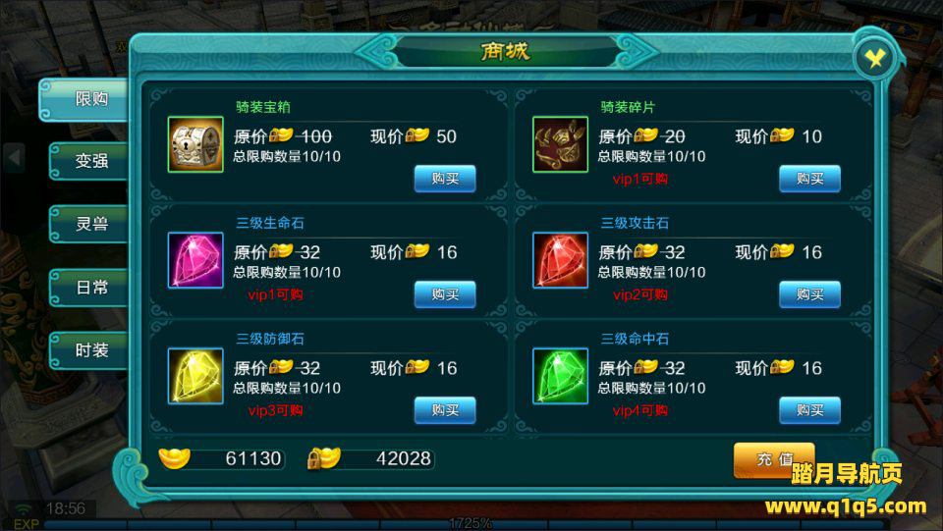Click 购买 for 三级防御石
This screenshot has width=943, height=531.
click(x=445, y=410)
